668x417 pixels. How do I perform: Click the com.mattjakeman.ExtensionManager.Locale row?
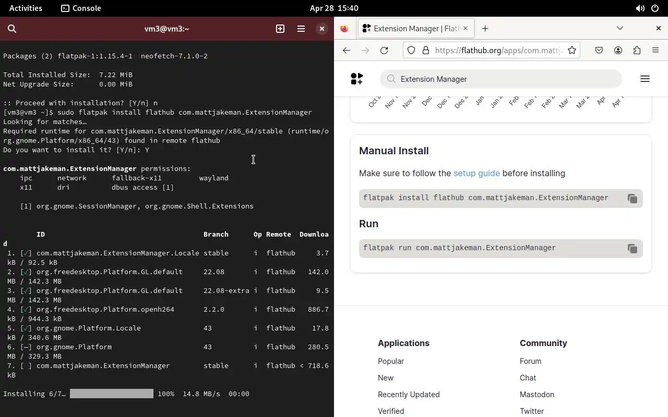point(166,257)
